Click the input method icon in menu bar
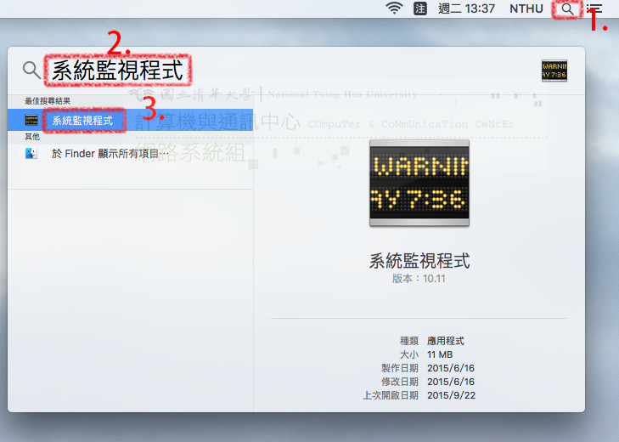Viewport: 619px width, 442px height. (x=419, y=8)
